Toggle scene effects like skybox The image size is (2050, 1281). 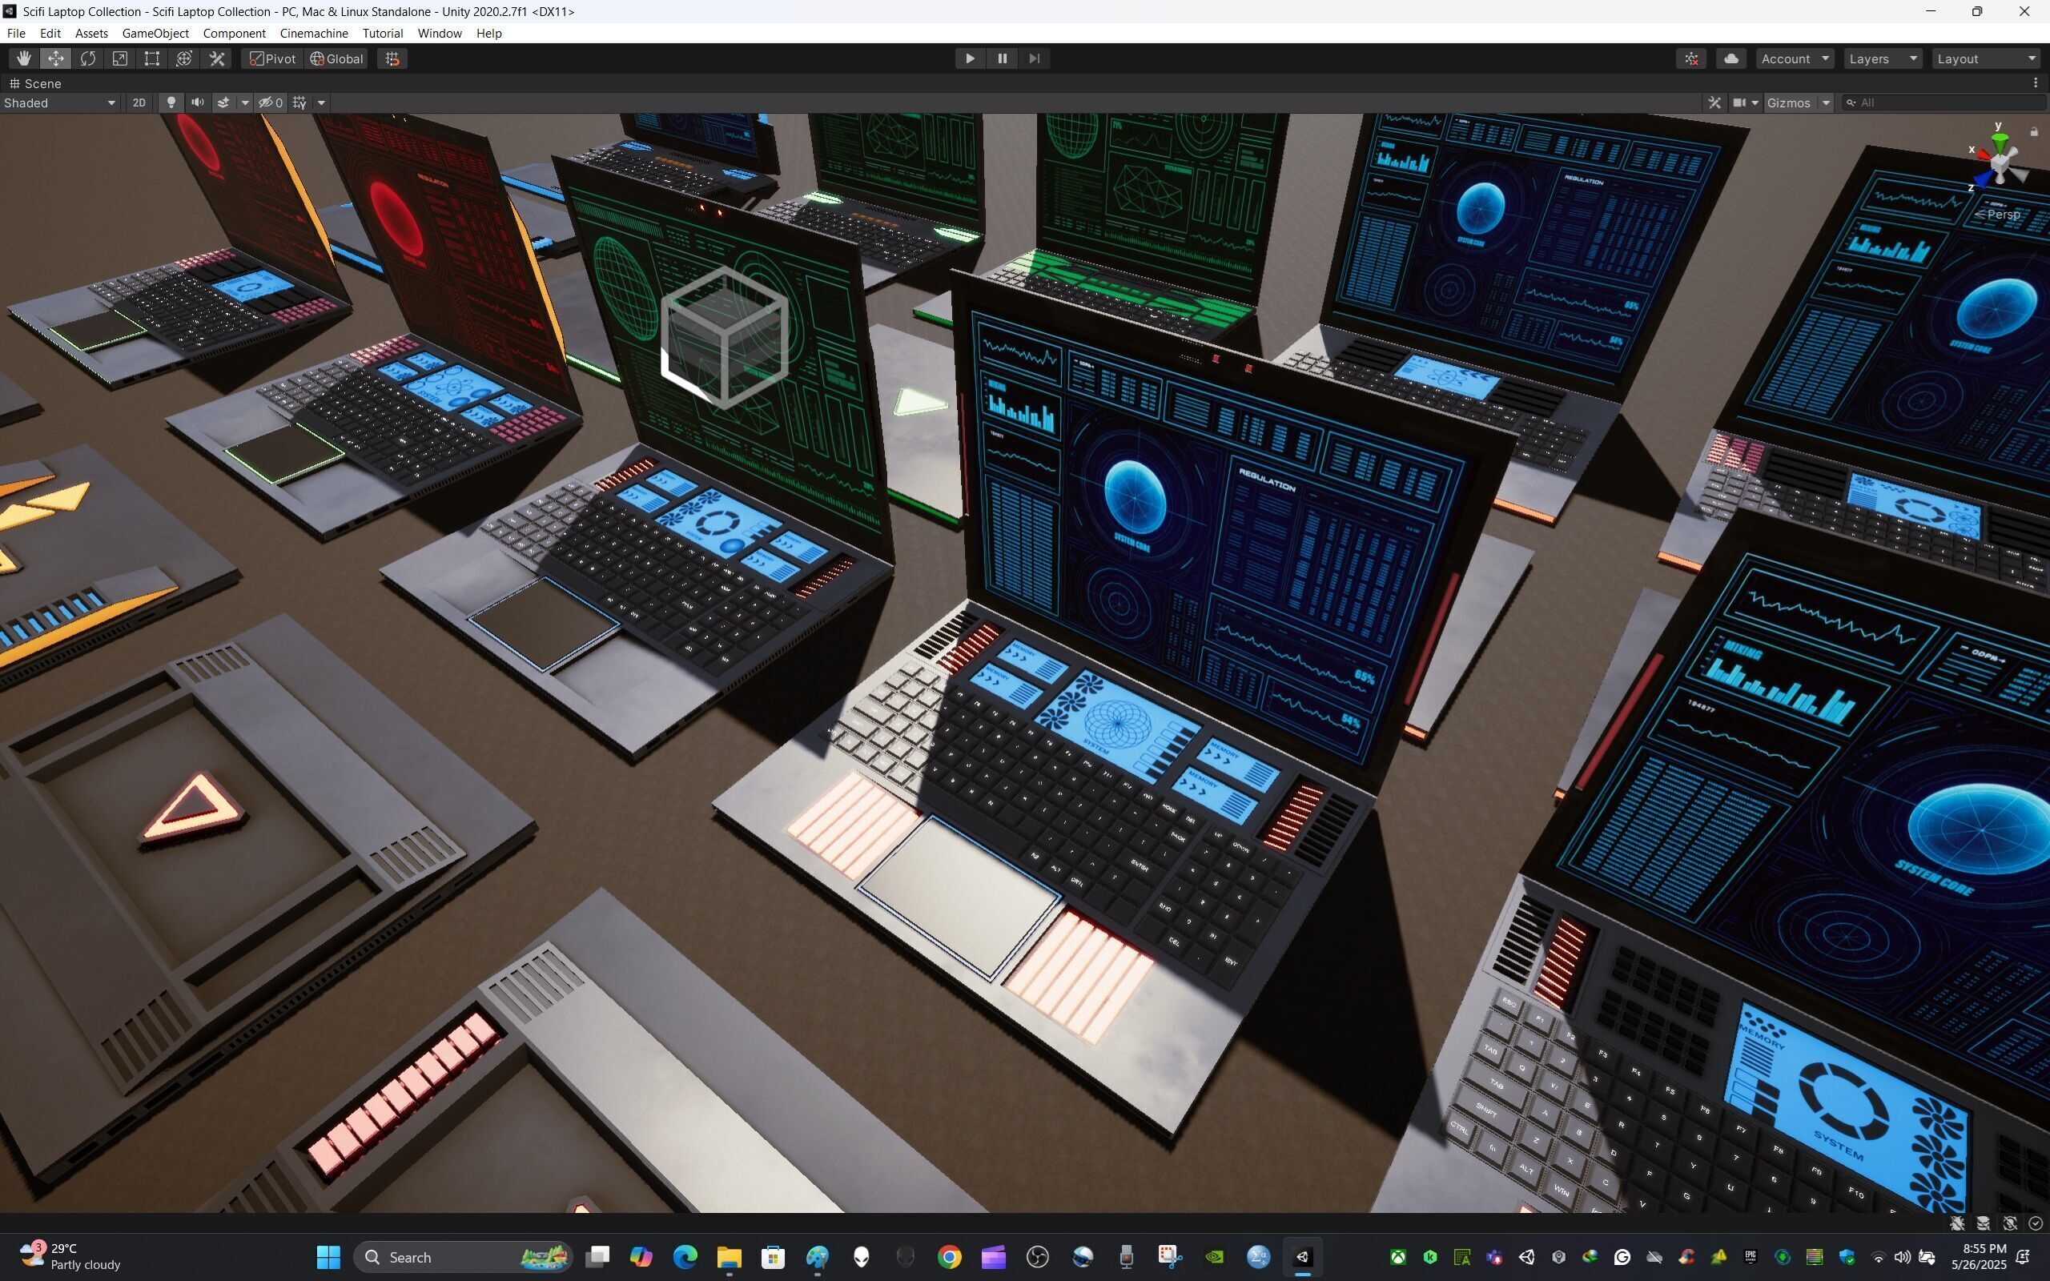coord(223,102)
